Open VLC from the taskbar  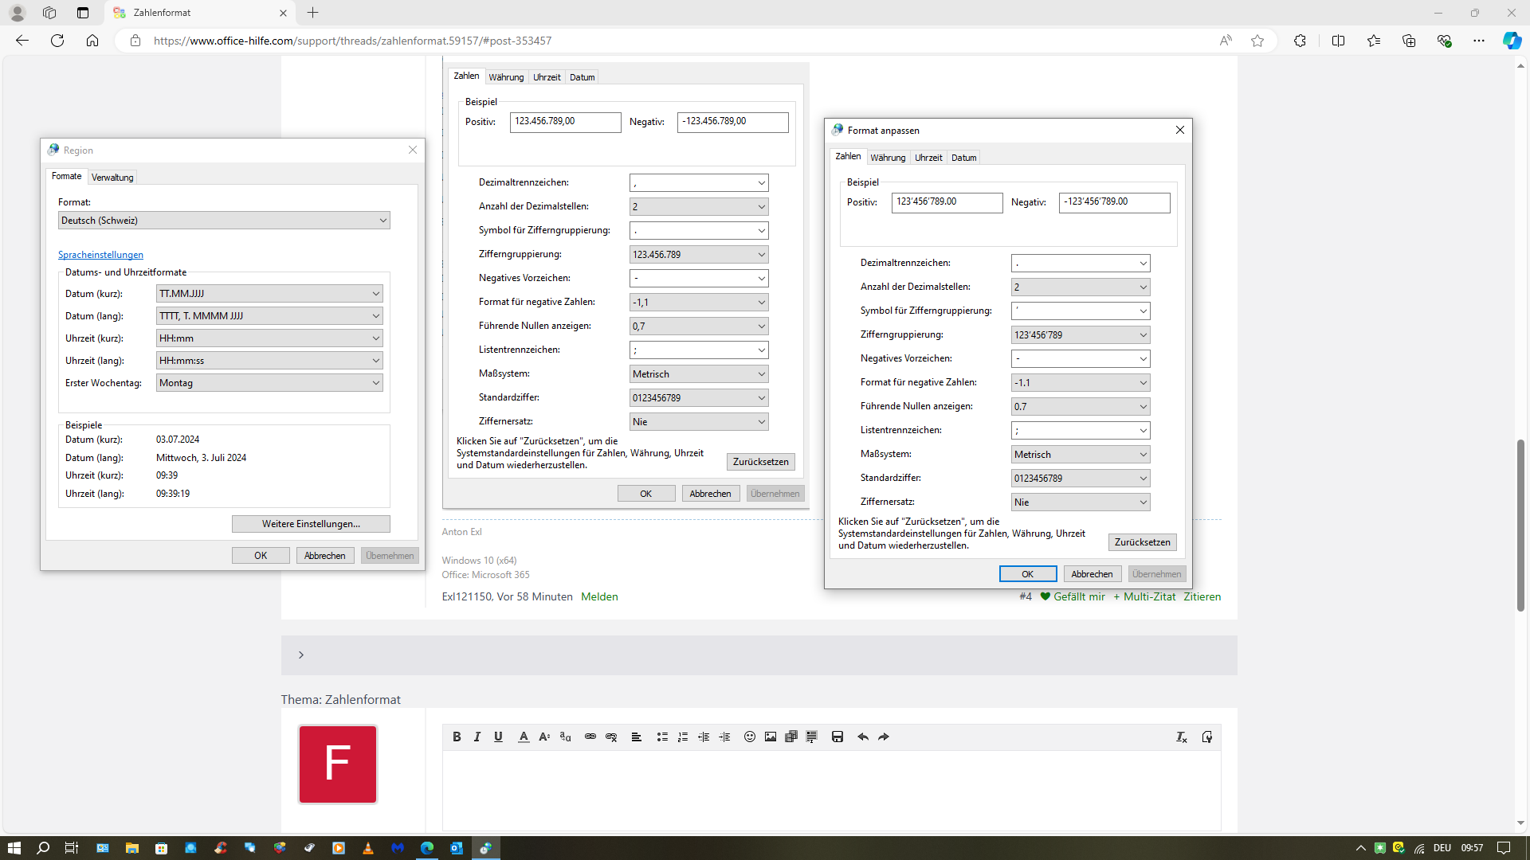(368, 848)
